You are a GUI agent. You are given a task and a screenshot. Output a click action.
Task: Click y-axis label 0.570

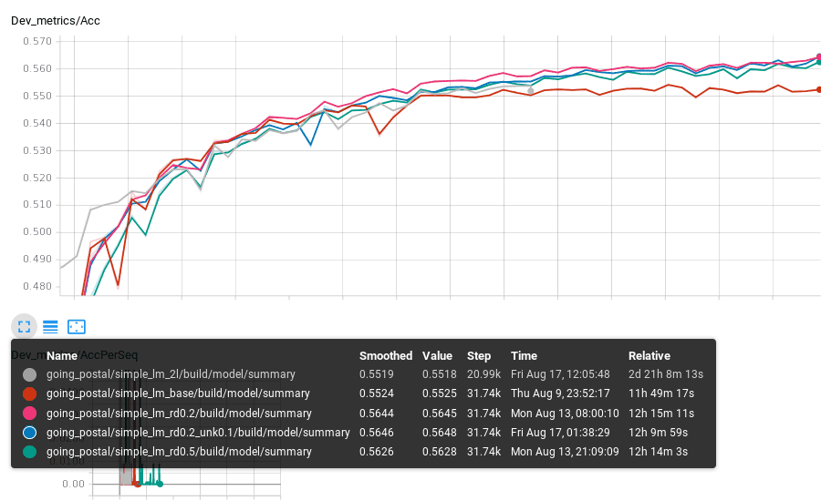(37, 41)
